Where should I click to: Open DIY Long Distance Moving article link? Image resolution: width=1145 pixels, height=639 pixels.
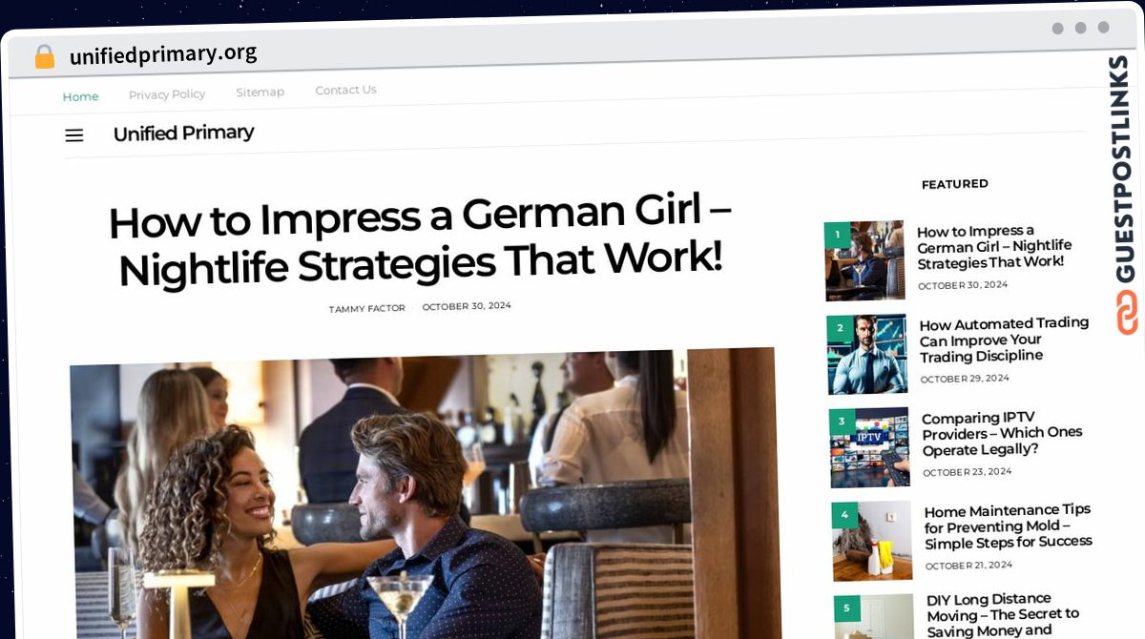pos(1003,615)
